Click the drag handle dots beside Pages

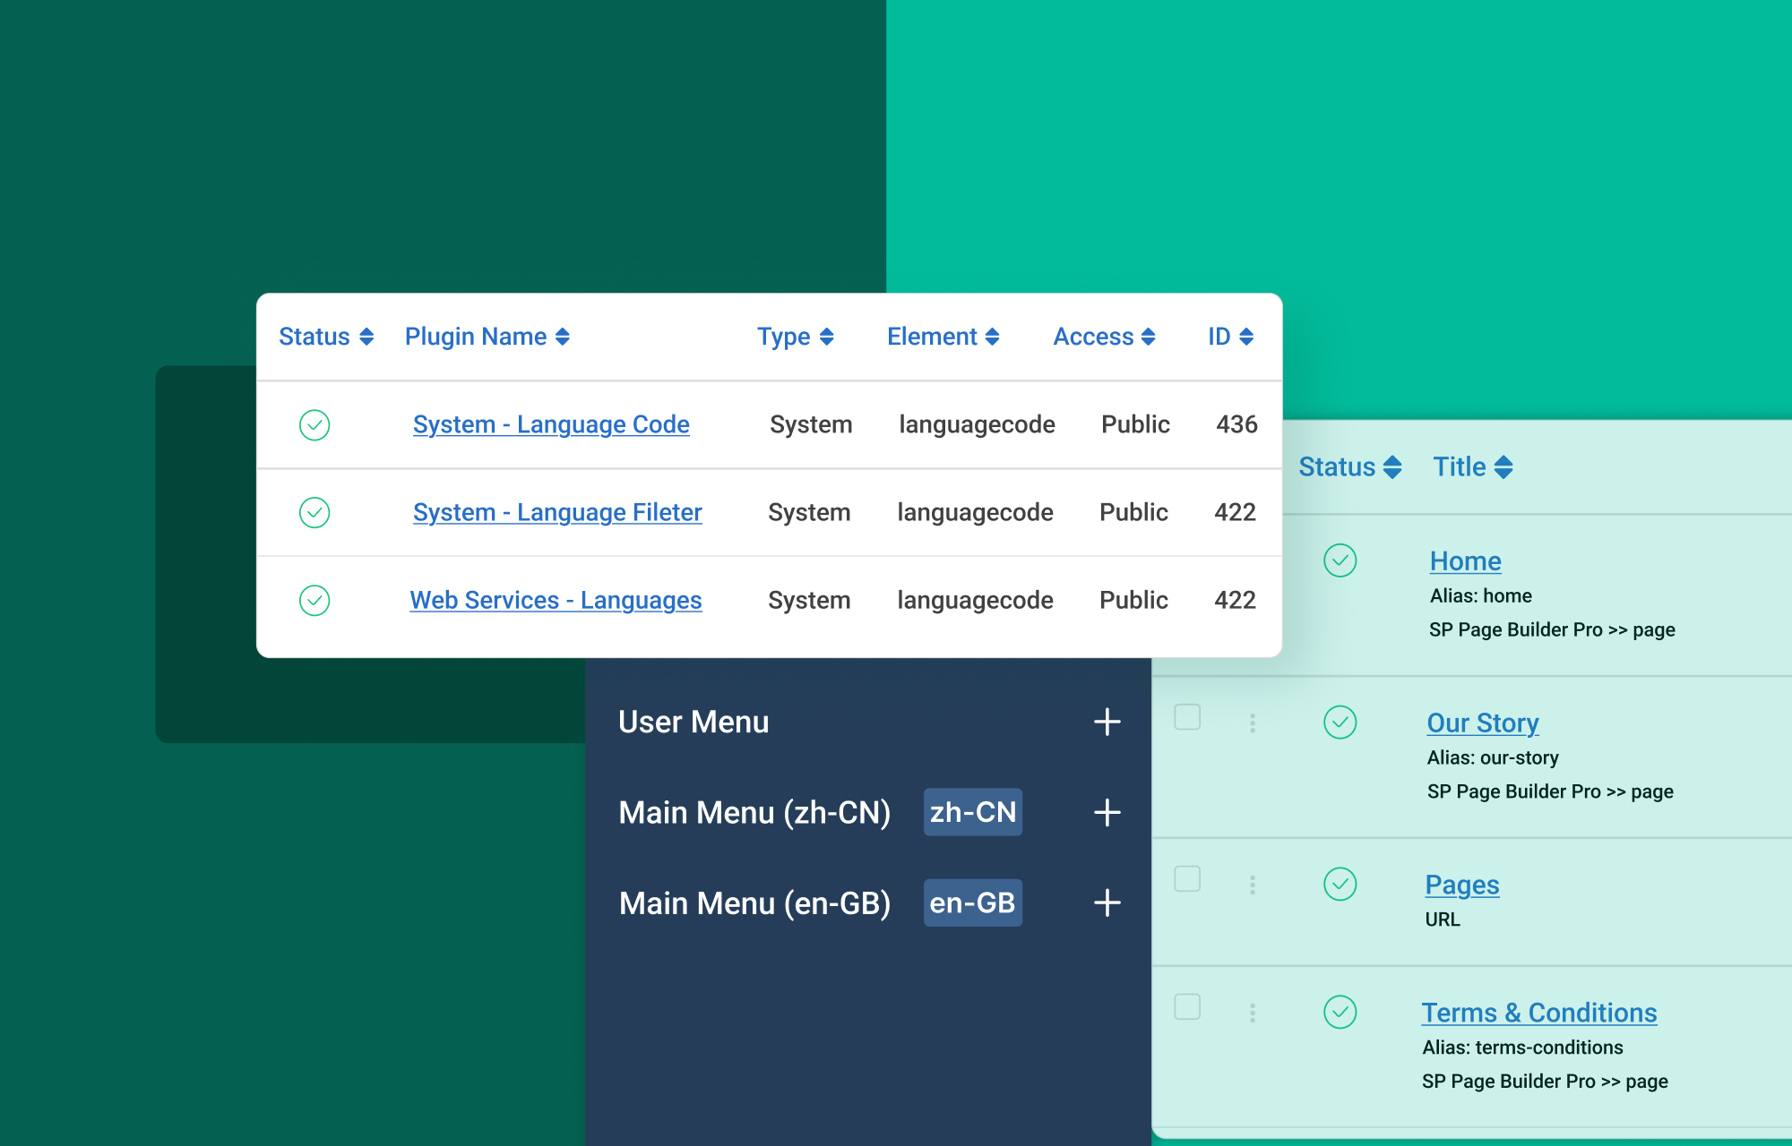1253,885
